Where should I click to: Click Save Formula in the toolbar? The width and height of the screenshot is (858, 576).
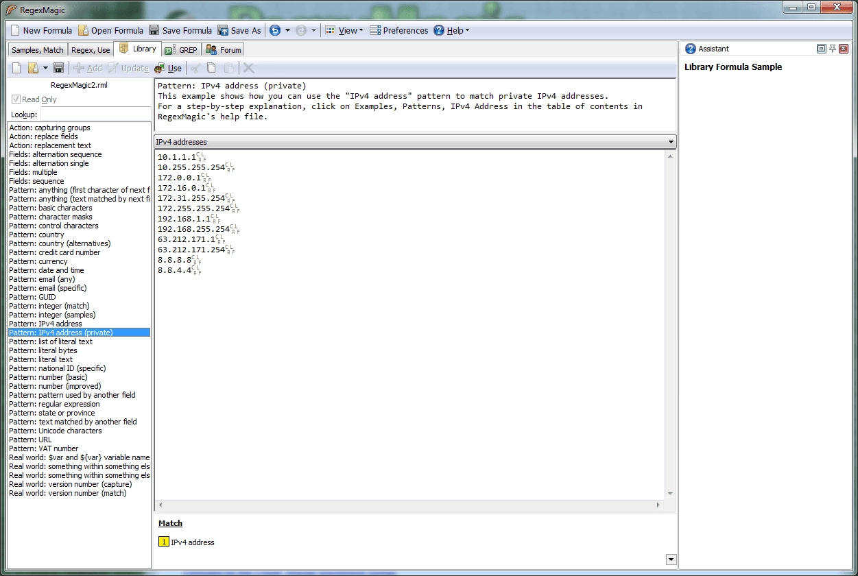click(x=180, y=30)
